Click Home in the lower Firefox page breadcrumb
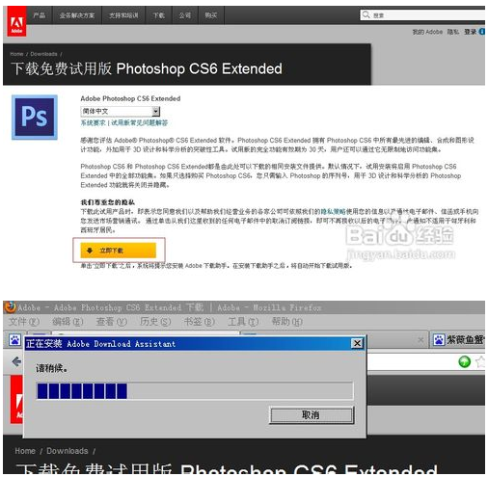The image size is (488, 477). 25,451
